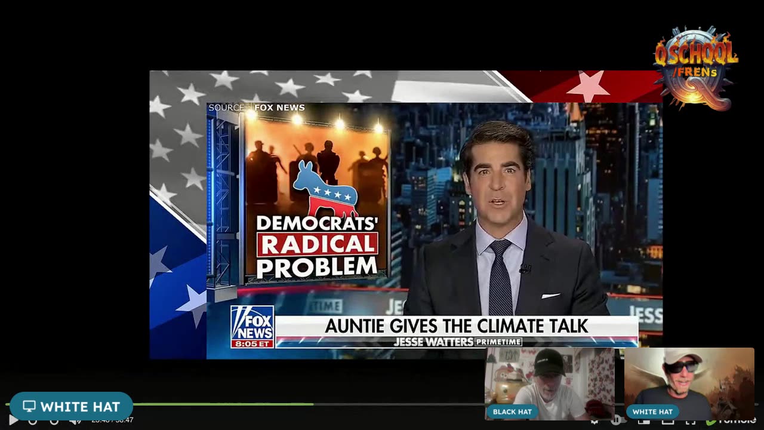Click the monitor icon on WHITE HAT badge

tap(29, 407)
